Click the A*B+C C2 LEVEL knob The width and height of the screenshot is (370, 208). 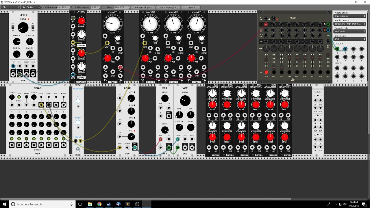[82, 66]
